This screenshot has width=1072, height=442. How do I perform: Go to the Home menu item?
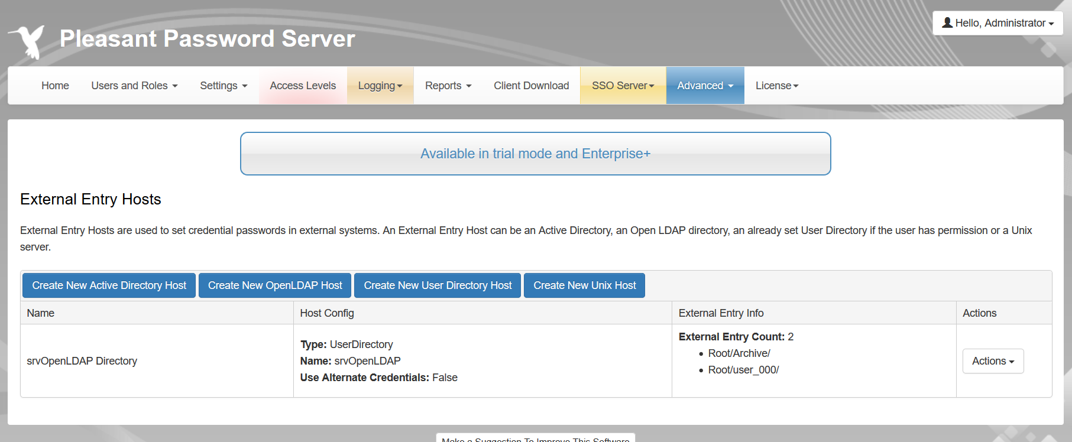click(55, 86)
